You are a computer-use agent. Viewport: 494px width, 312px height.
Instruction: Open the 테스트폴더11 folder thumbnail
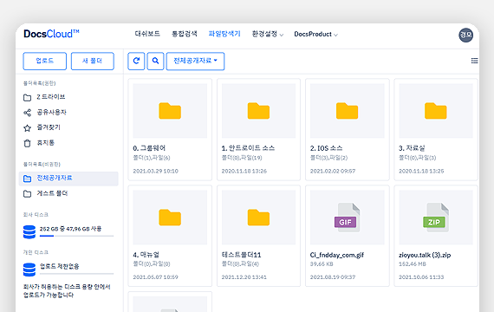click(x=258, y=218)
